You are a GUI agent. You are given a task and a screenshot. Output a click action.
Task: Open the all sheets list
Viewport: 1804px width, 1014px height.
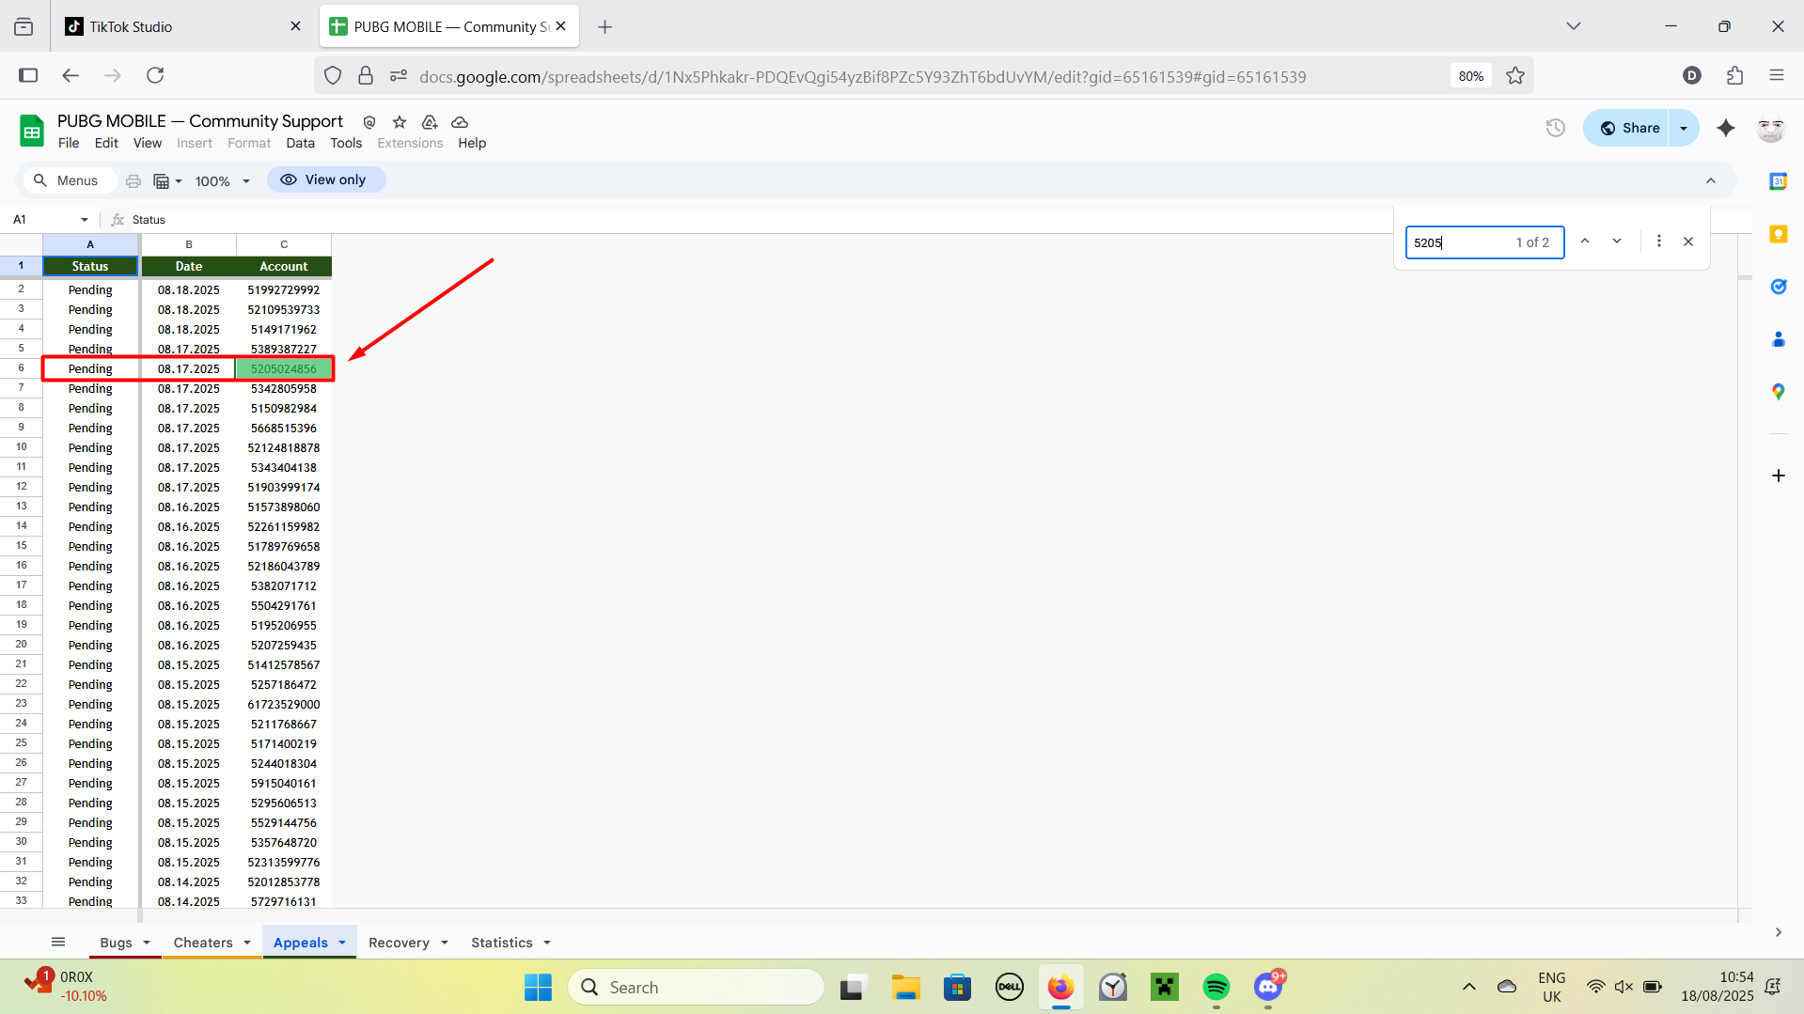pyautogui.click(x=58, y=942)
